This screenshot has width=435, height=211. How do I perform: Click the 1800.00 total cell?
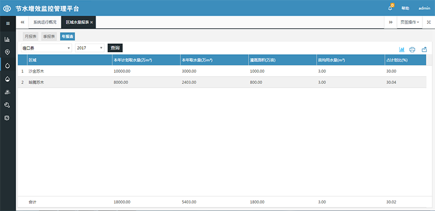click(x=257, y=202)
